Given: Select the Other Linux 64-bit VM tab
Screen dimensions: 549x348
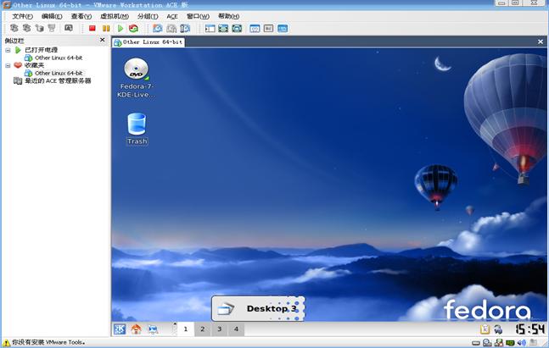Looking at the screenshot, I should point(148,42).
